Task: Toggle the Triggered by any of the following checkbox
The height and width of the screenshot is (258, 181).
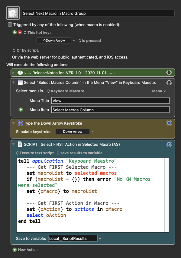Action: pos(10,24)
